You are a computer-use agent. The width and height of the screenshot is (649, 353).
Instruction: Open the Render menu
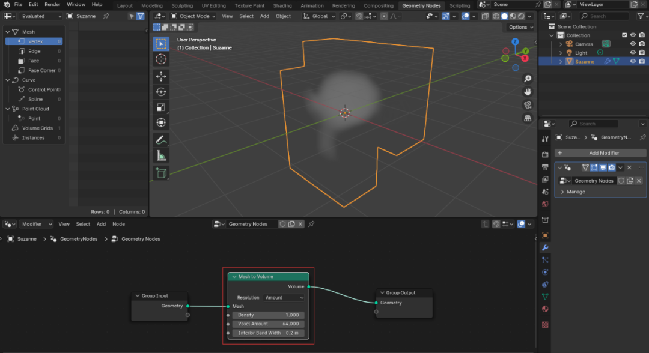coord(52,5)
